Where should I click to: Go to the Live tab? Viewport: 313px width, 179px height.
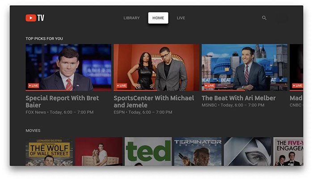[x=181, y=18]
